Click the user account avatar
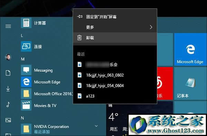207x136 pixels. tap(8, 57)
